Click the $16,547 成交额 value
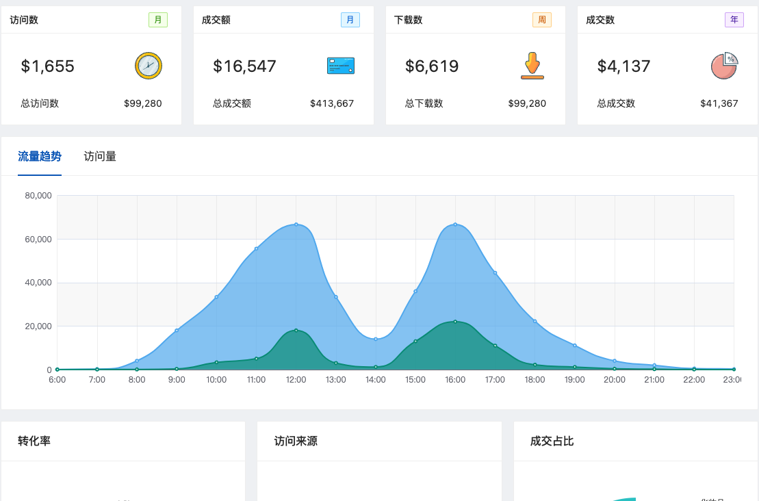 [244, 66]
